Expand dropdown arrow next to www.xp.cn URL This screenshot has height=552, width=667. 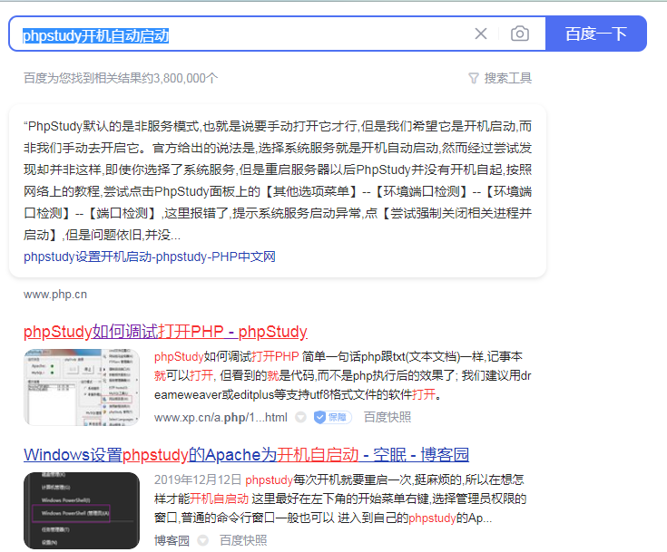coord(300,417)
